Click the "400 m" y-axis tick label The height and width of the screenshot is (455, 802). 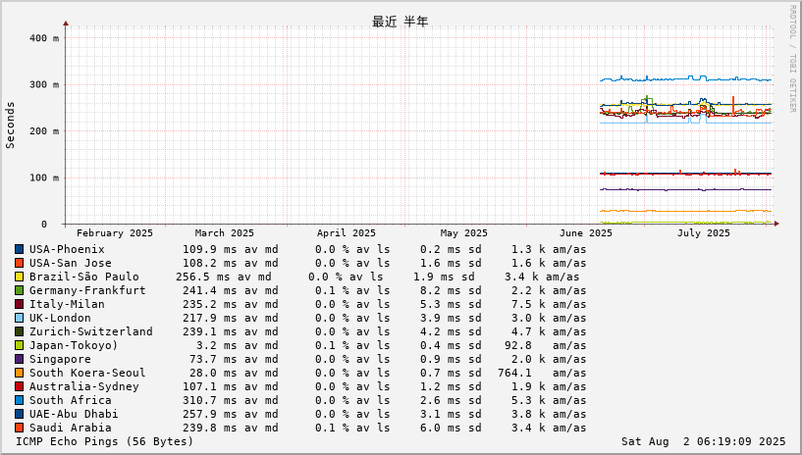(x=44, y=38)
